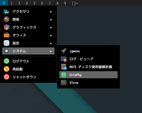Click the red shutdown power icon
Screen dimensions: 142x113
[7, 77]
